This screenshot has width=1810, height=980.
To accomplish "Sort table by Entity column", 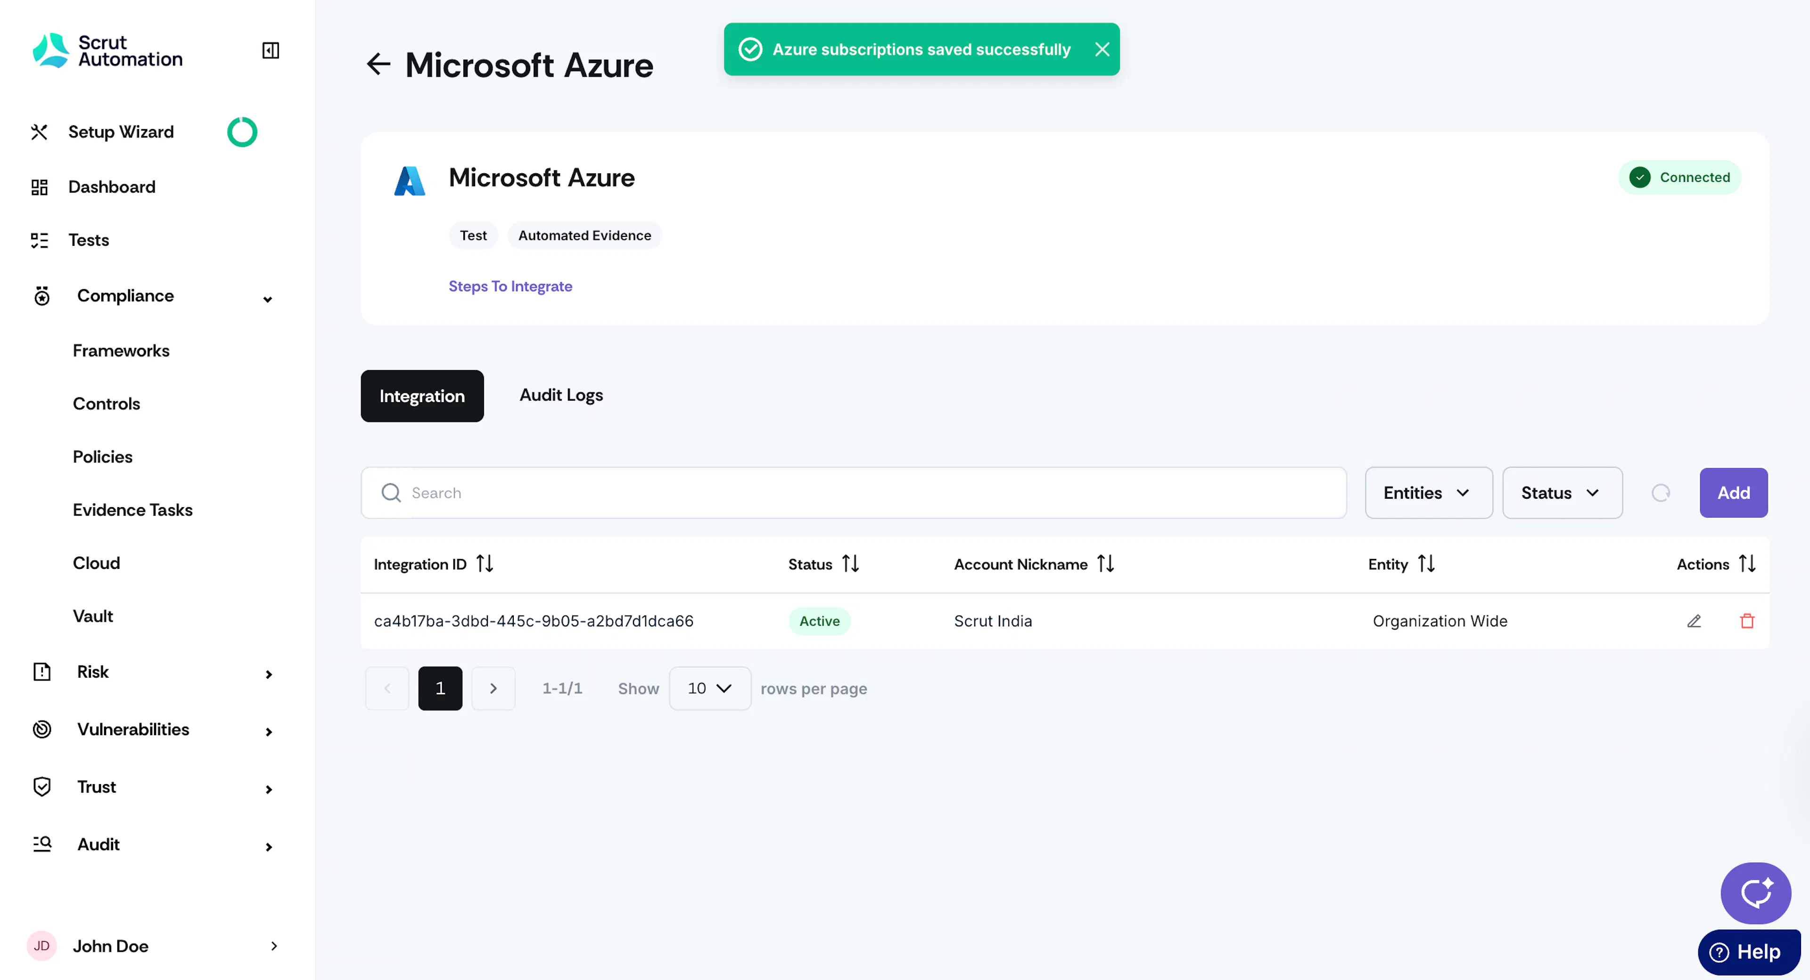I will 1426,564.
